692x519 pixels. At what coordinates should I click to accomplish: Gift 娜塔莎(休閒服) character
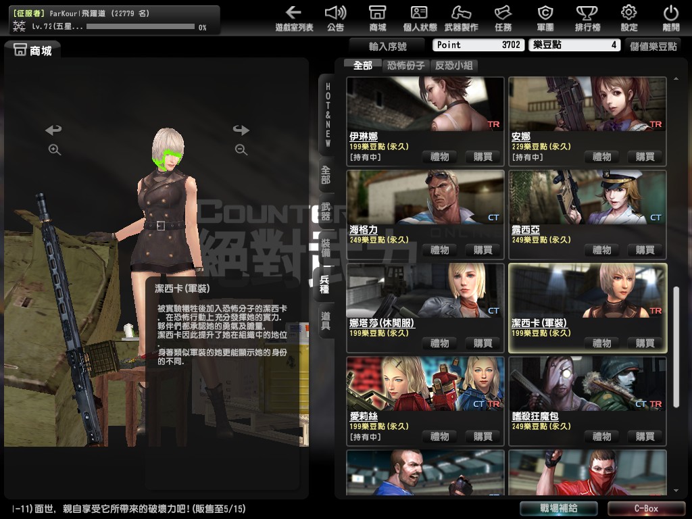(439, 343)
